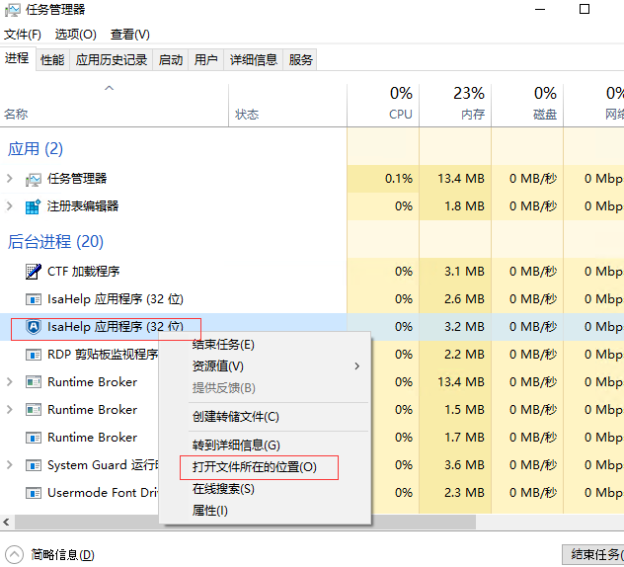The image size is (624, 567).
Task: Click the RDP 剪贴板监视程序 icon
Action: click(x=33, y=355)
